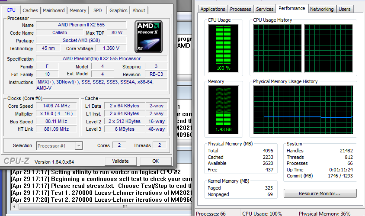This screenshot has width=365, height=216.
Task: Open the Caches tab in CPU-Z
Action: pyautogui.click(x=30, y=10)
